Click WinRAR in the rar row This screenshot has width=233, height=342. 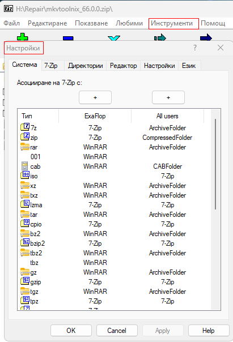pyautogui.click(x=95, y=147)
